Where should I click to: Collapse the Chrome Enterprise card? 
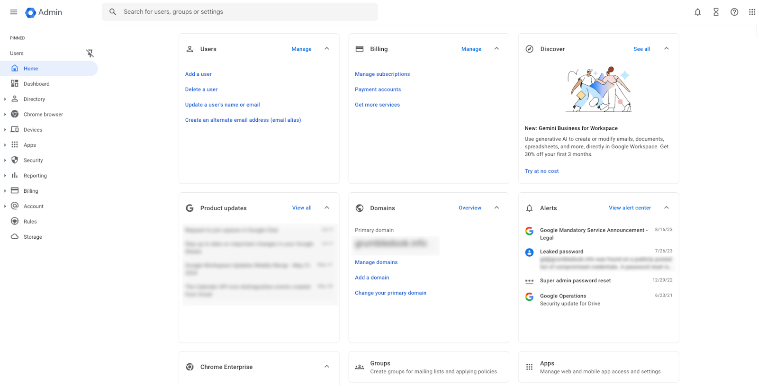coord(327,367)
